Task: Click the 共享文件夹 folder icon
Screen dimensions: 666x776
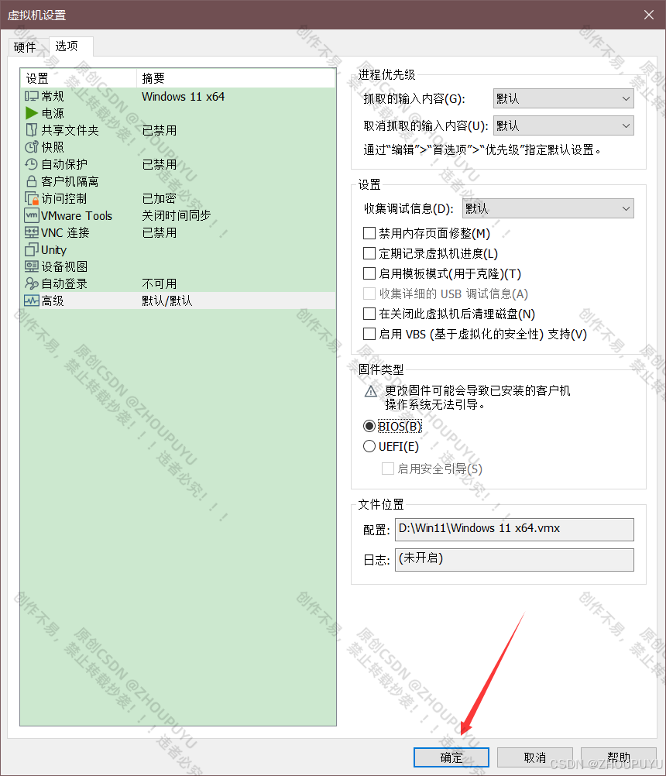Action: coord(32,130)
